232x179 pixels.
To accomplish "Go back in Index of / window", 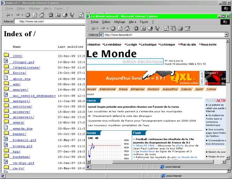I will [8, 15].
